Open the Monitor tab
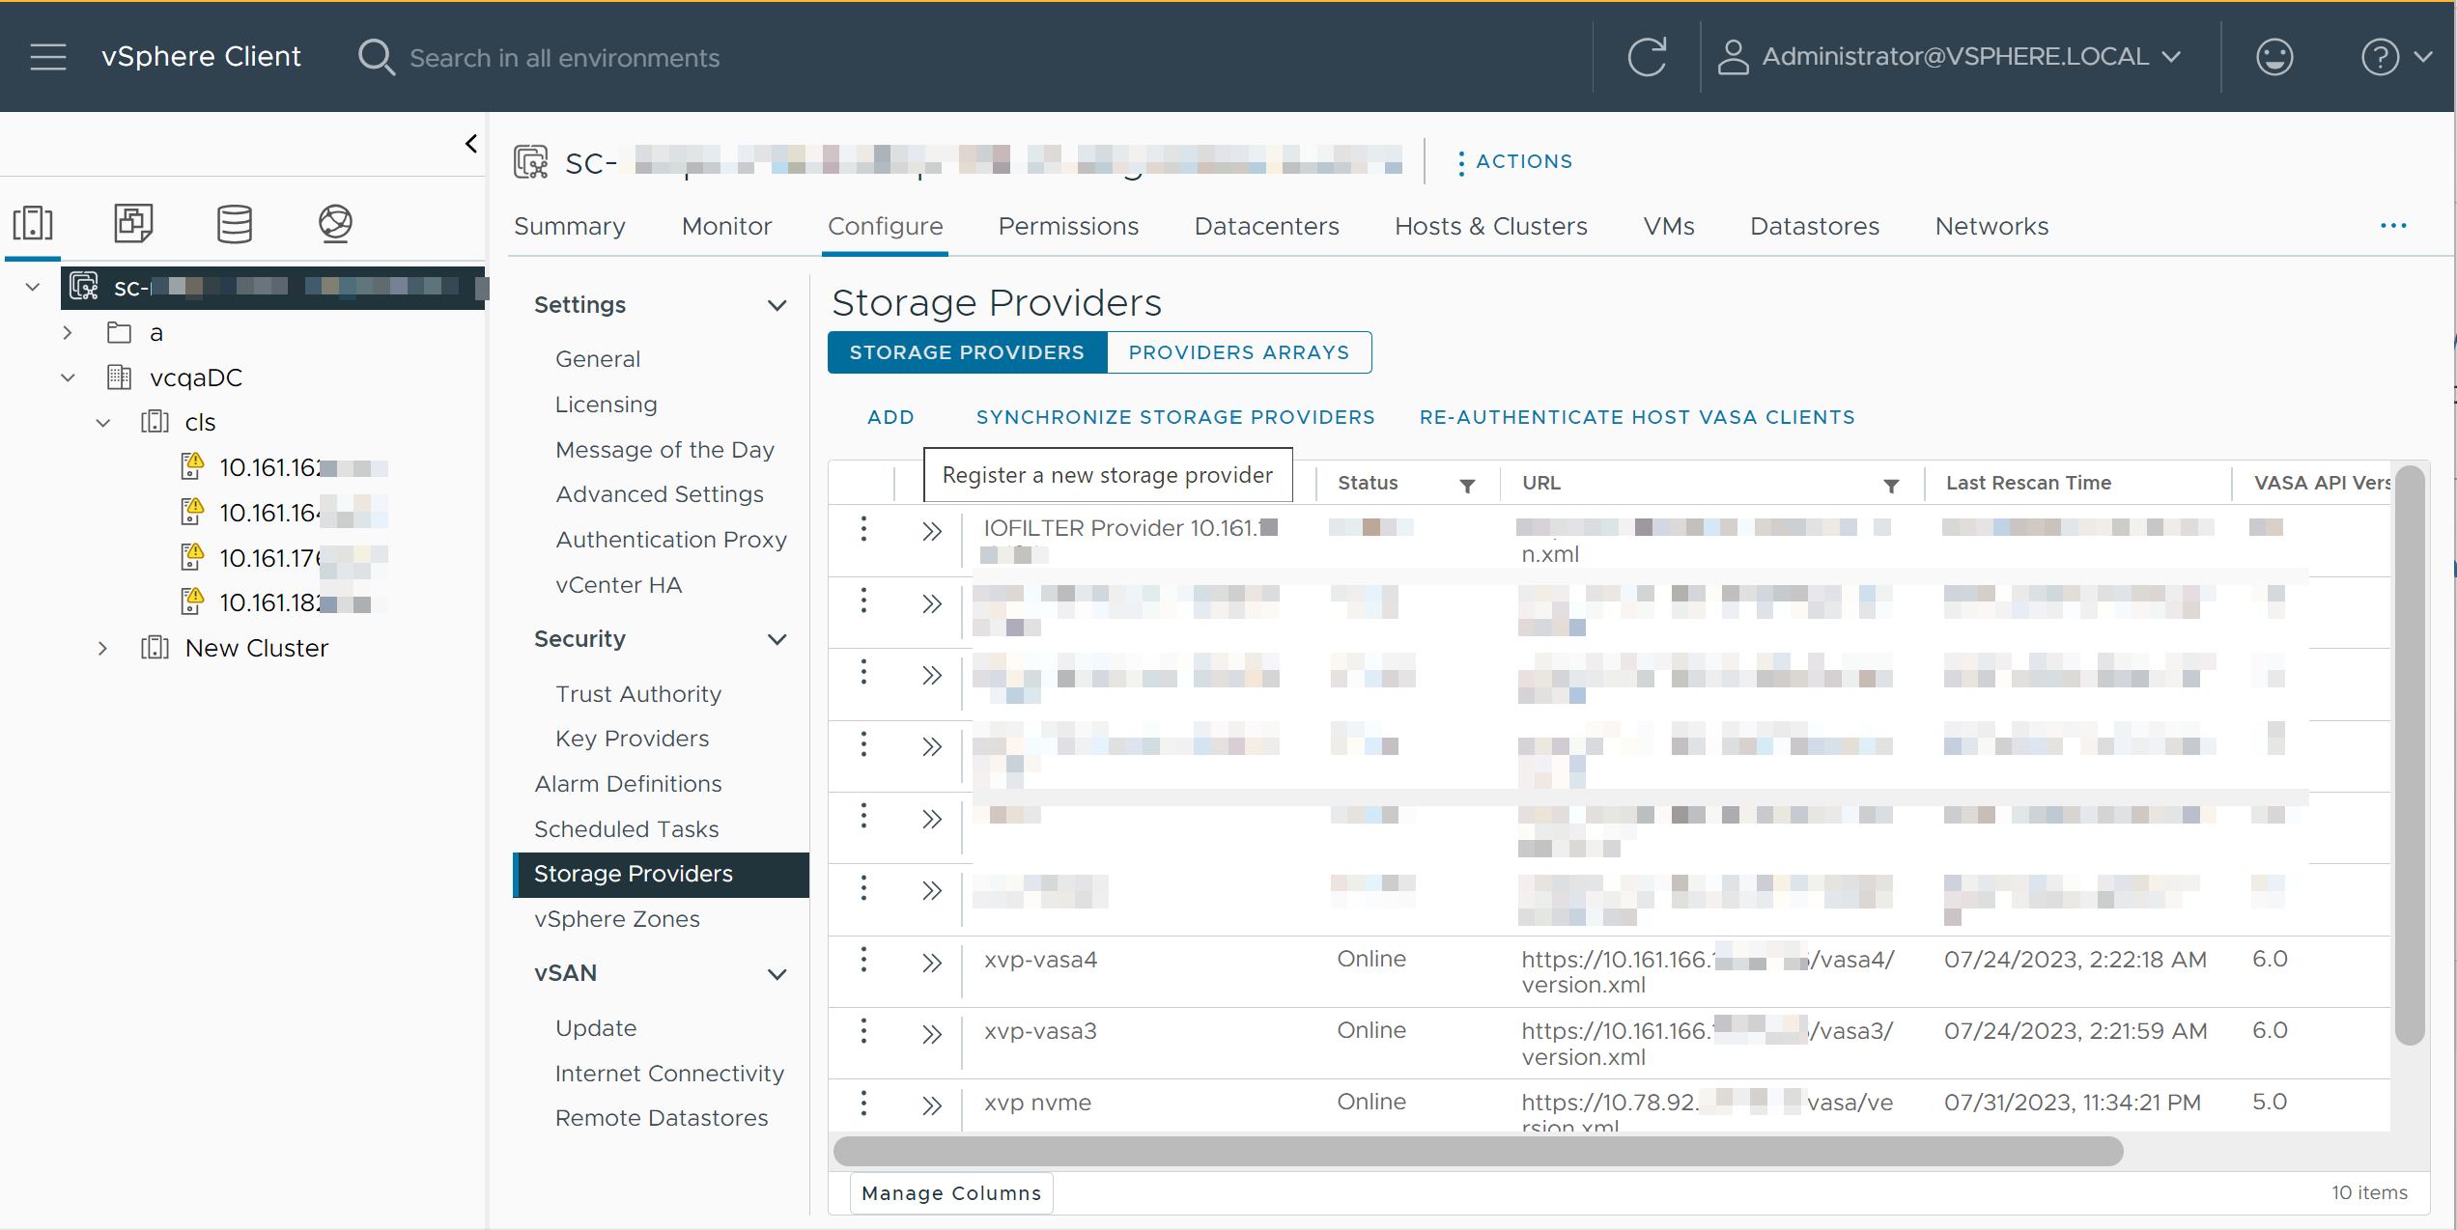The height and width of the screenshot is (1230, 2457). click(726, 226)
